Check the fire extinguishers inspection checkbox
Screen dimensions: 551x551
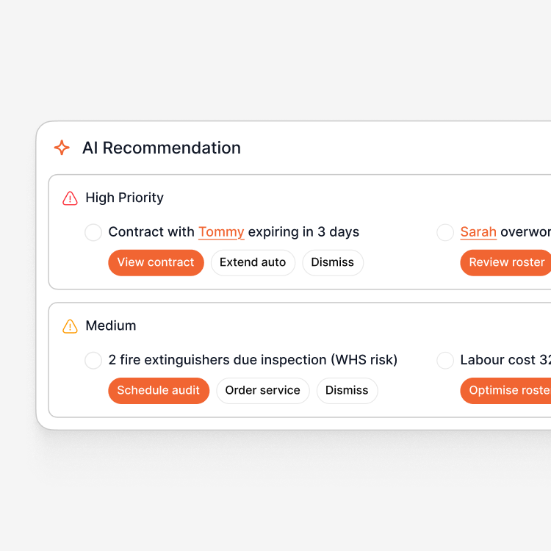click(x=93, y=360)
